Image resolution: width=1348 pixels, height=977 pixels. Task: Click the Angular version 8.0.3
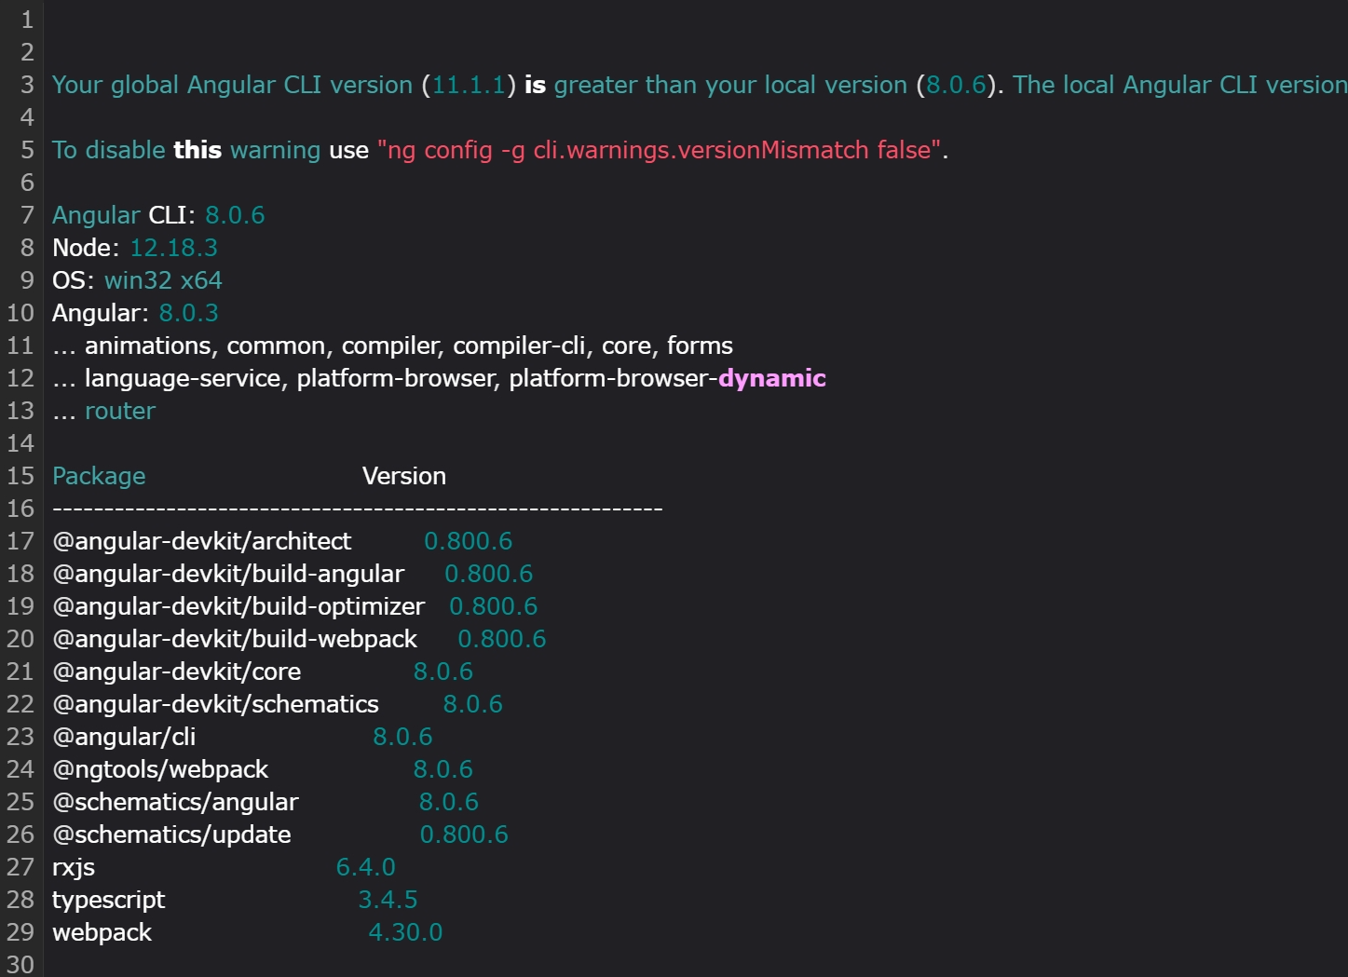[188, 313]
